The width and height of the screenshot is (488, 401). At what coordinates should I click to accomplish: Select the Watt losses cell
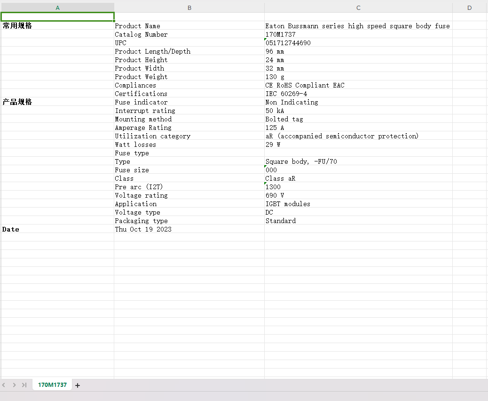[x=189, y=144]
